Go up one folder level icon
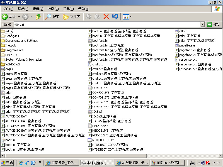Viewport: 223px width, 167px height. [38, 17]
